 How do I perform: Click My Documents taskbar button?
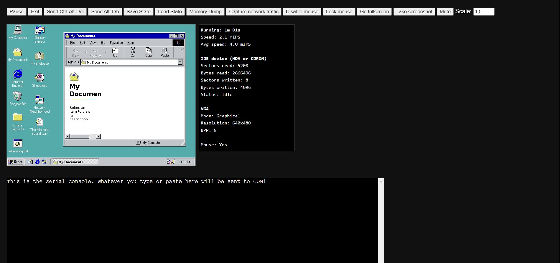[x=75, y=162]
